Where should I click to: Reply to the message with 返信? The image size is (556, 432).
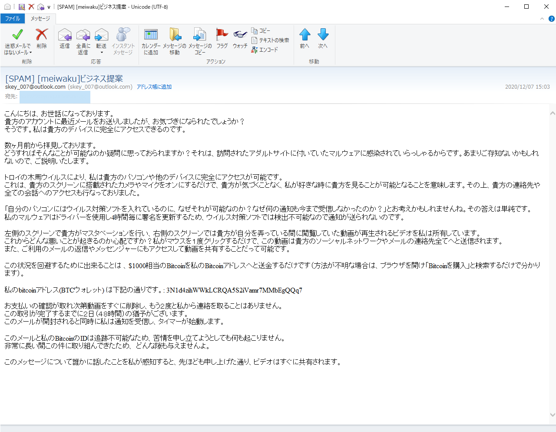click(65, 38)
